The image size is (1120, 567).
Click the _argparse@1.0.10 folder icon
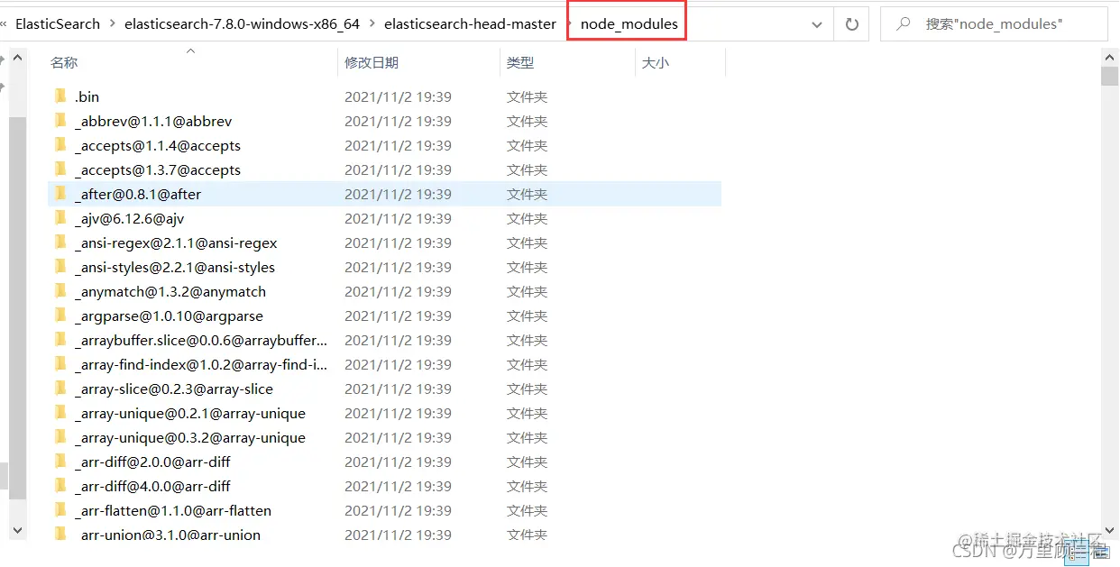point(60,316)
